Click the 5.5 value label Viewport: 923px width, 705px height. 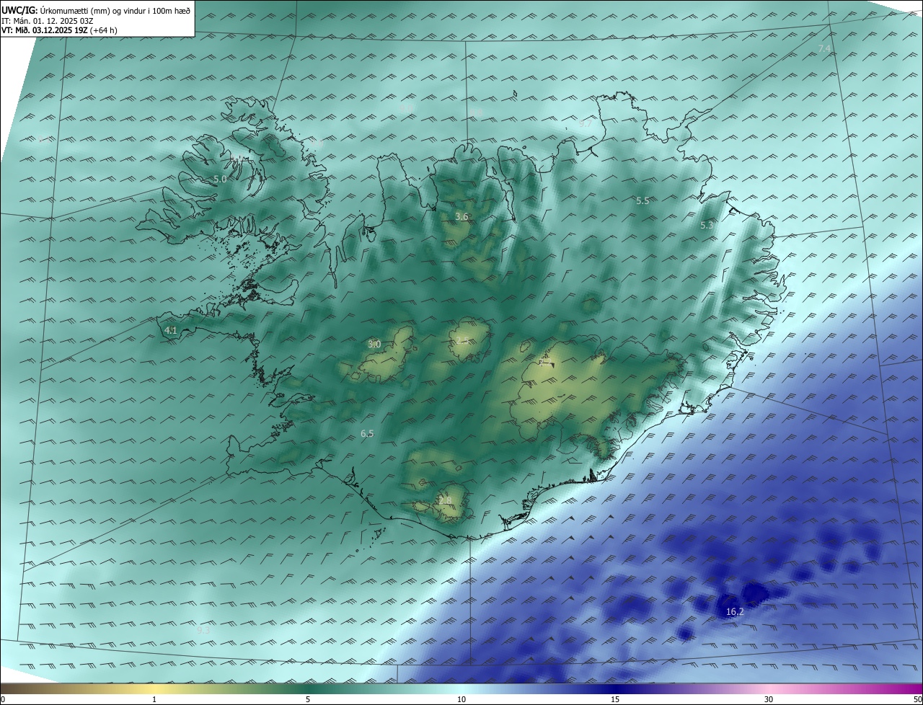tap(642, 200)
